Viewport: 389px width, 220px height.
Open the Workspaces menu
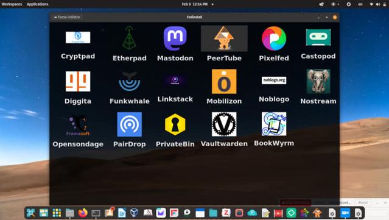(12, 4)
